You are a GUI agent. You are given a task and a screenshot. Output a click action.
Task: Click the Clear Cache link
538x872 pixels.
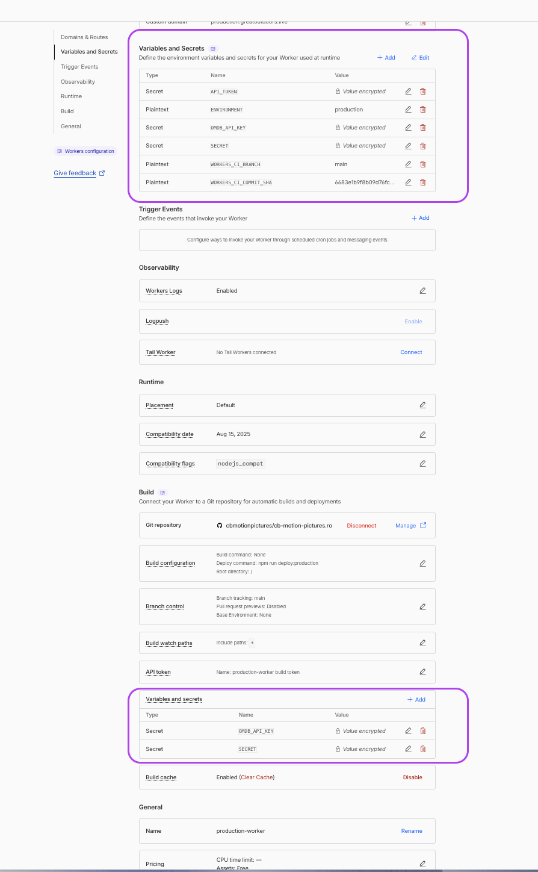click(x=257, y=777)
